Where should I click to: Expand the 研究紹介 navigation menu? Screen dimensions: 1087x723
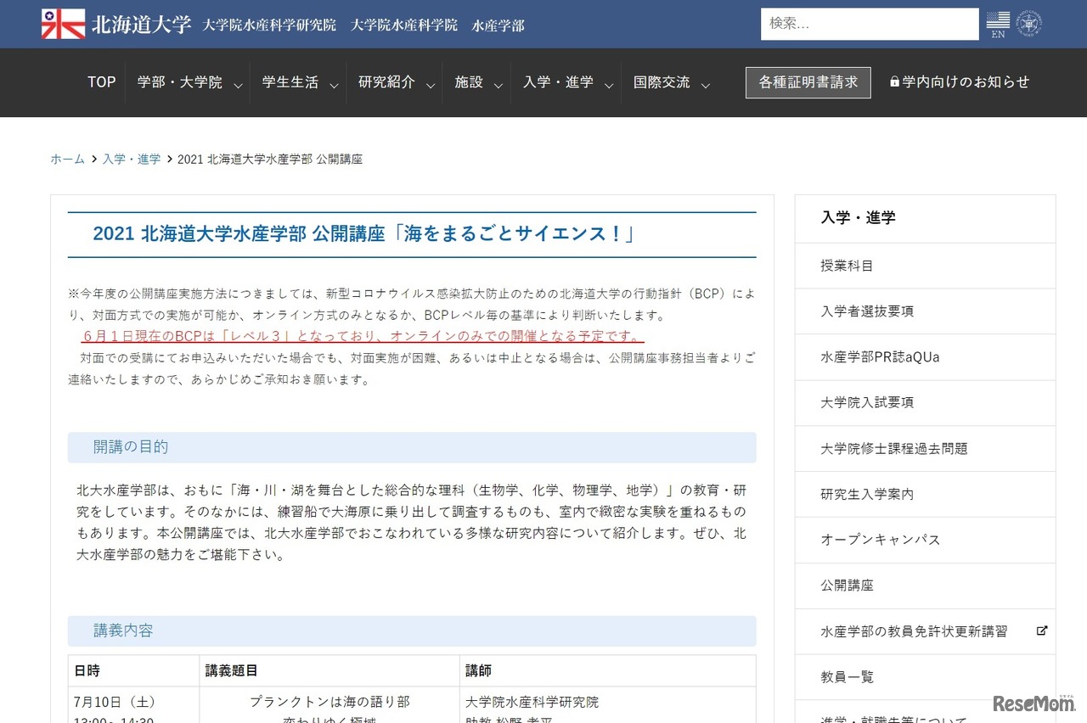pyautogui.click(x=395, y=82)
